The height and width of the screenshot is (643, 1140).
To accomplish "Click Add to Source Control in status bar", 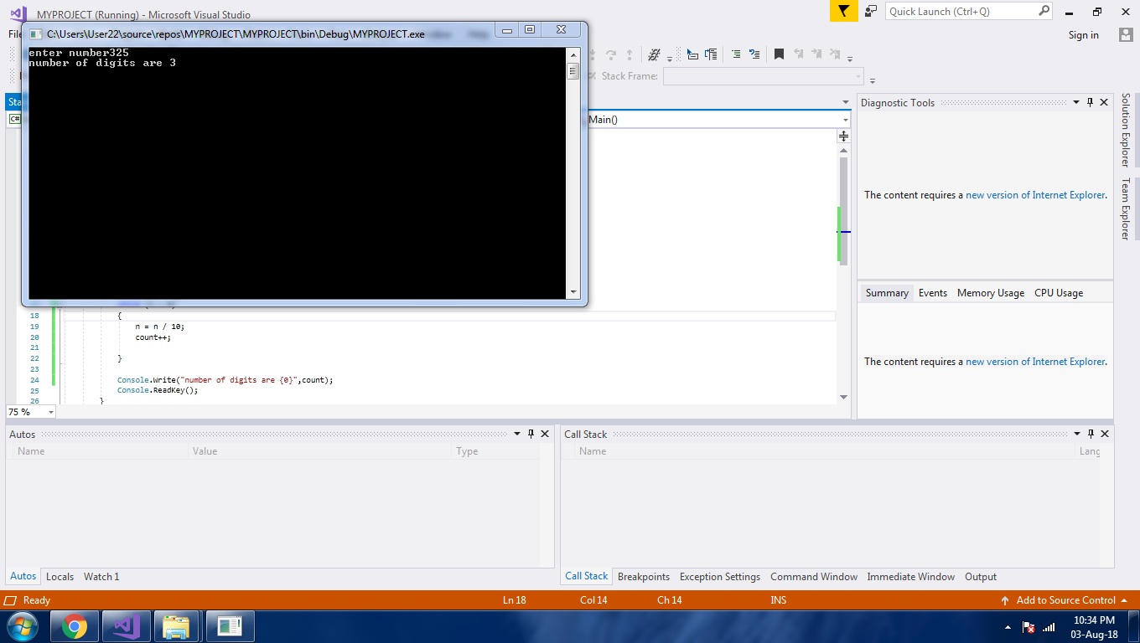I will click(x=1065, y=600).
